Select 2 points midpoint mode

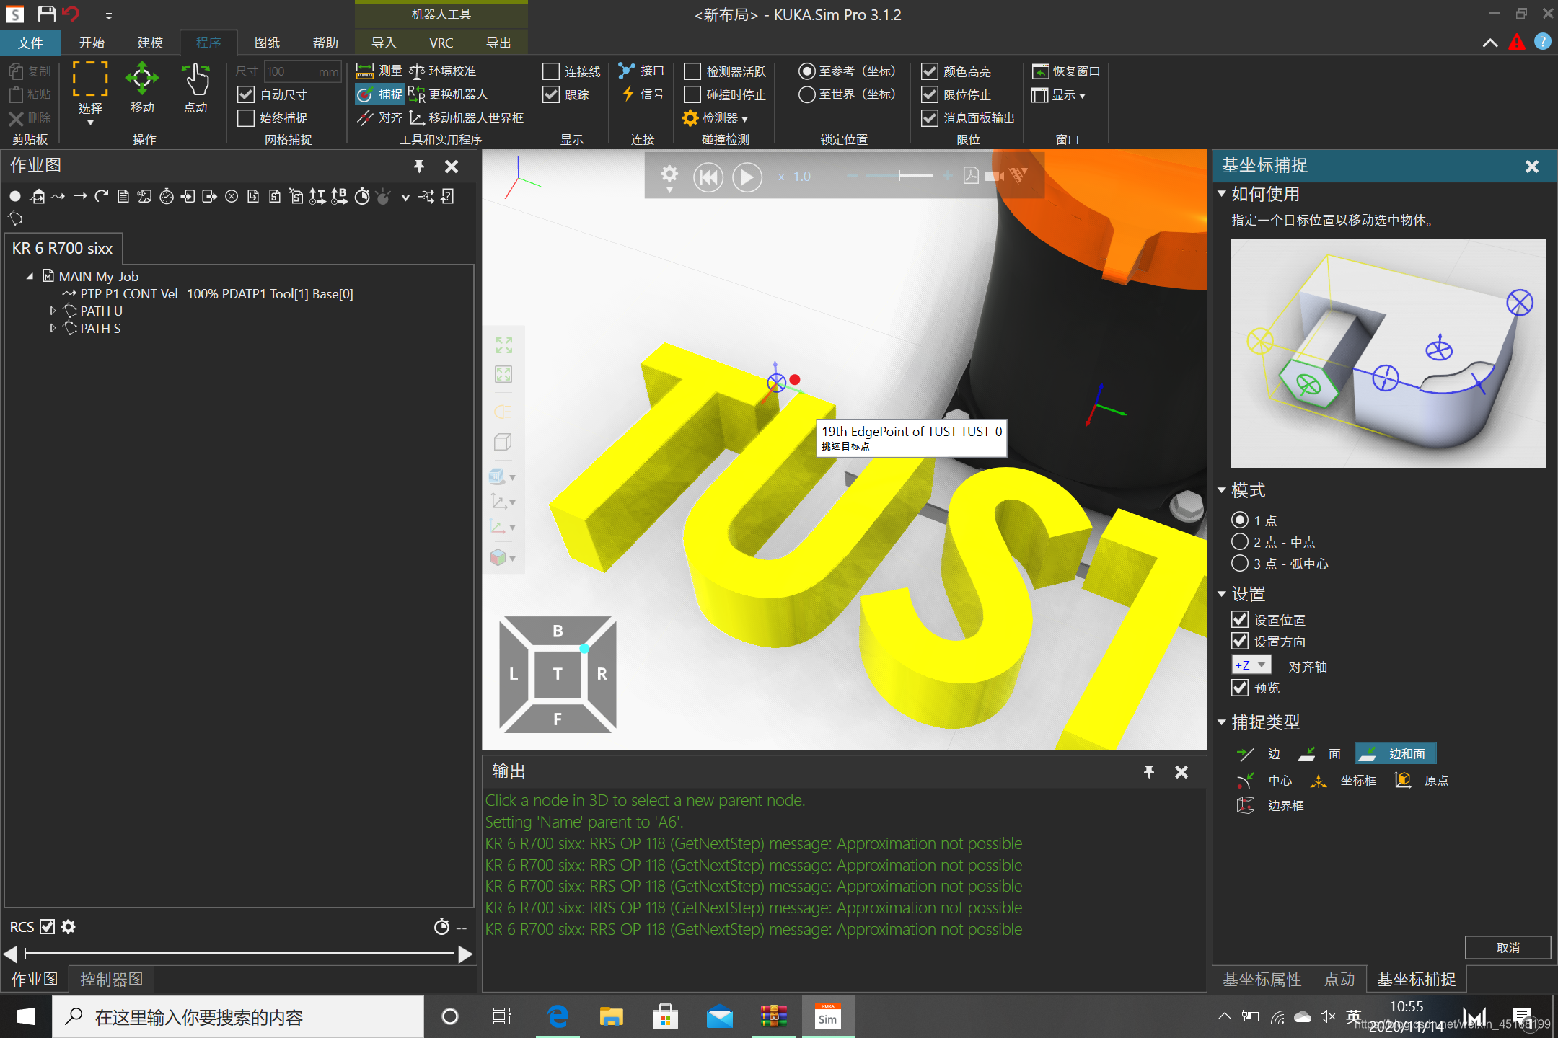(x=1240, y=542)
